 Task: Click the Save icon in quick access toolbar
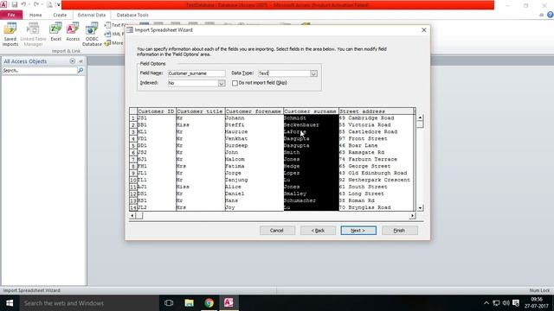[15, 4]
